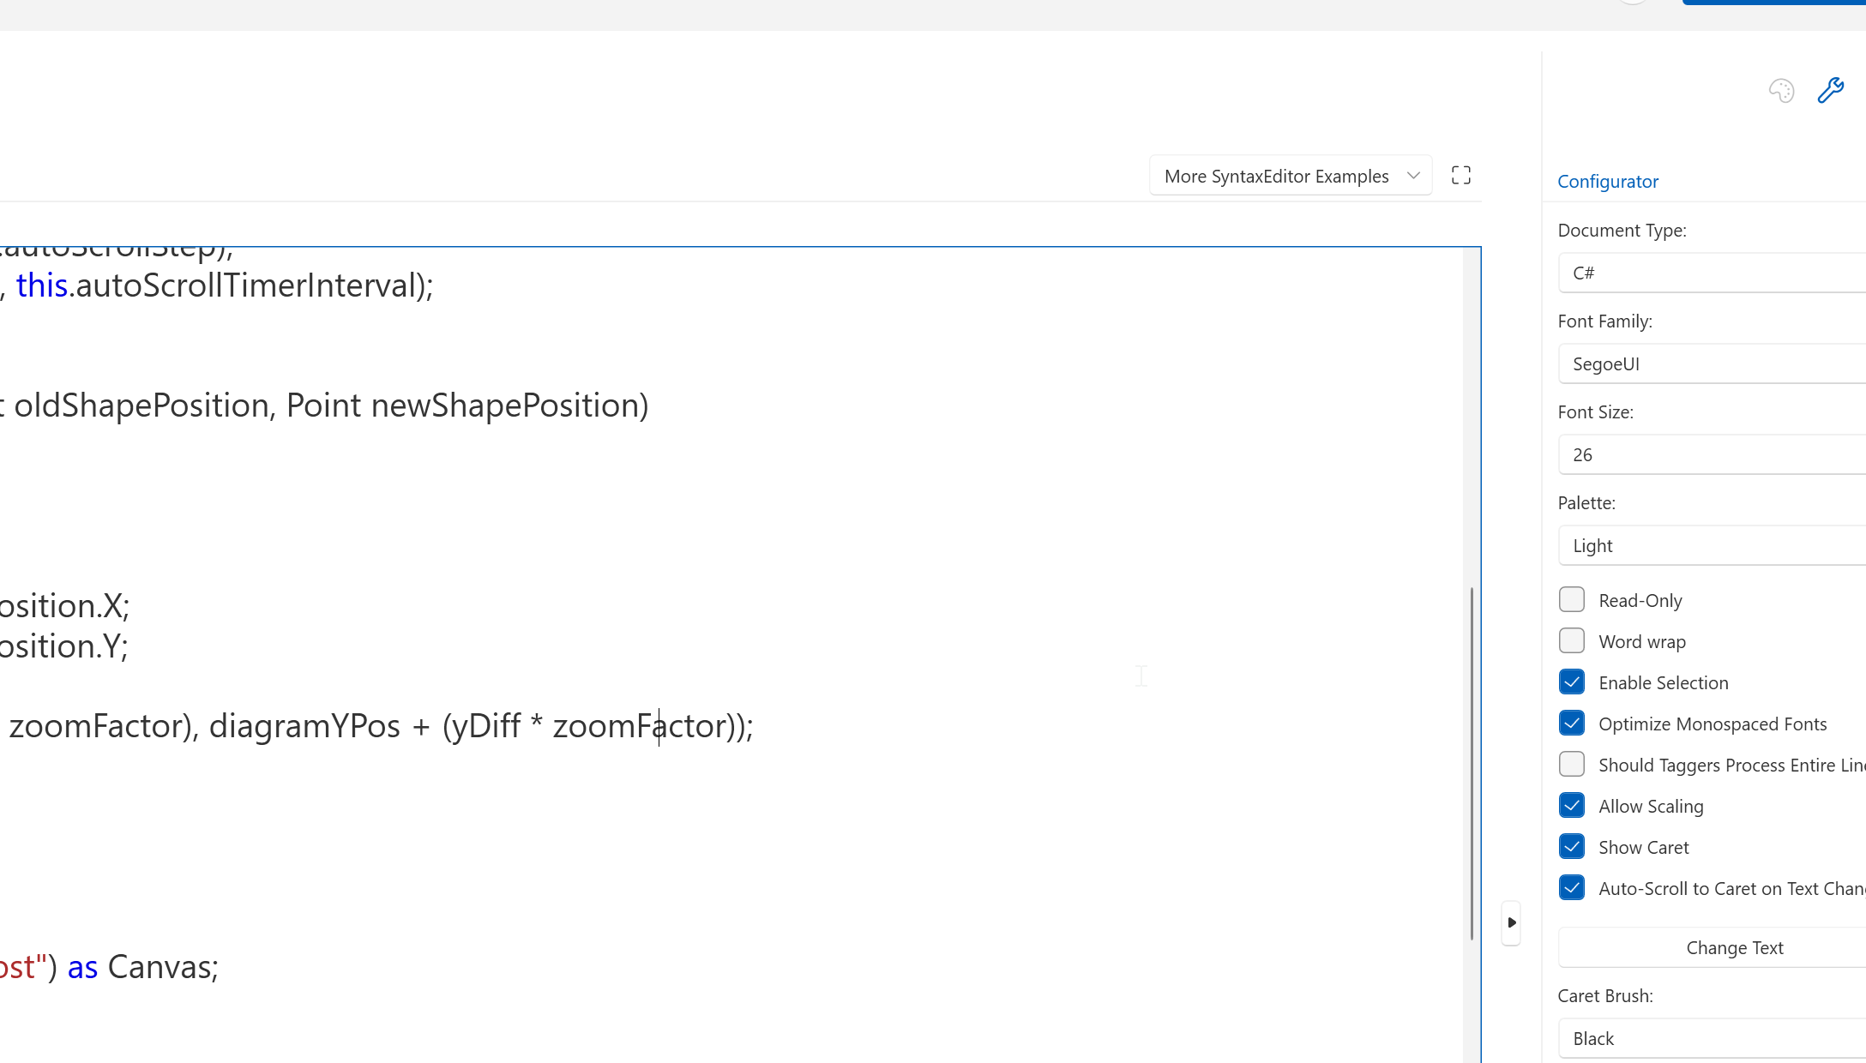Disable Enable Selection checkbox
The width and height of the screenshot is (1866, 1063).
(1571, 682)
